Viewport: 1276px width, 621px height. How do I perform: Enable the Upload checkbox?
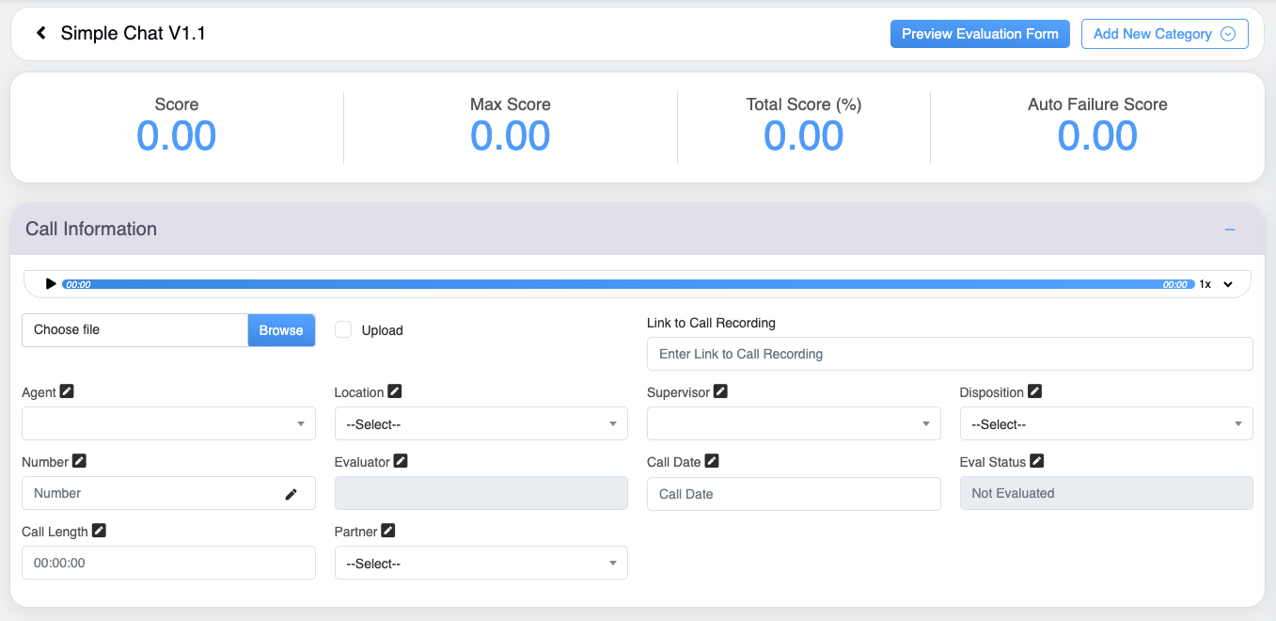coord(344,329)
